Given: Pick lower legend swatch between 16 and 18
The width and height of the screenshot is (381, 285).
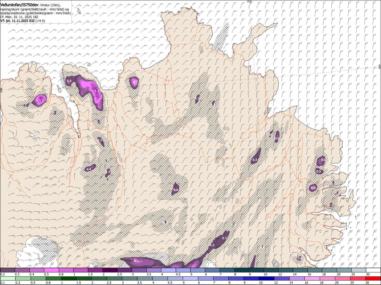Looking at the screenshot, I should (313, 278).
